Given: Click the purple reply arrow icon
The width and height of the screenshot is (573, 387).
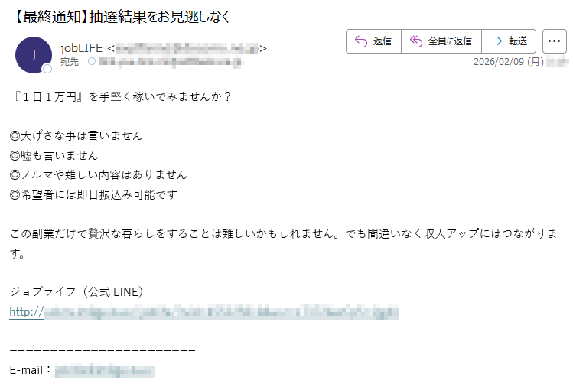Looking at the screenshot, I should click(361, 41).
